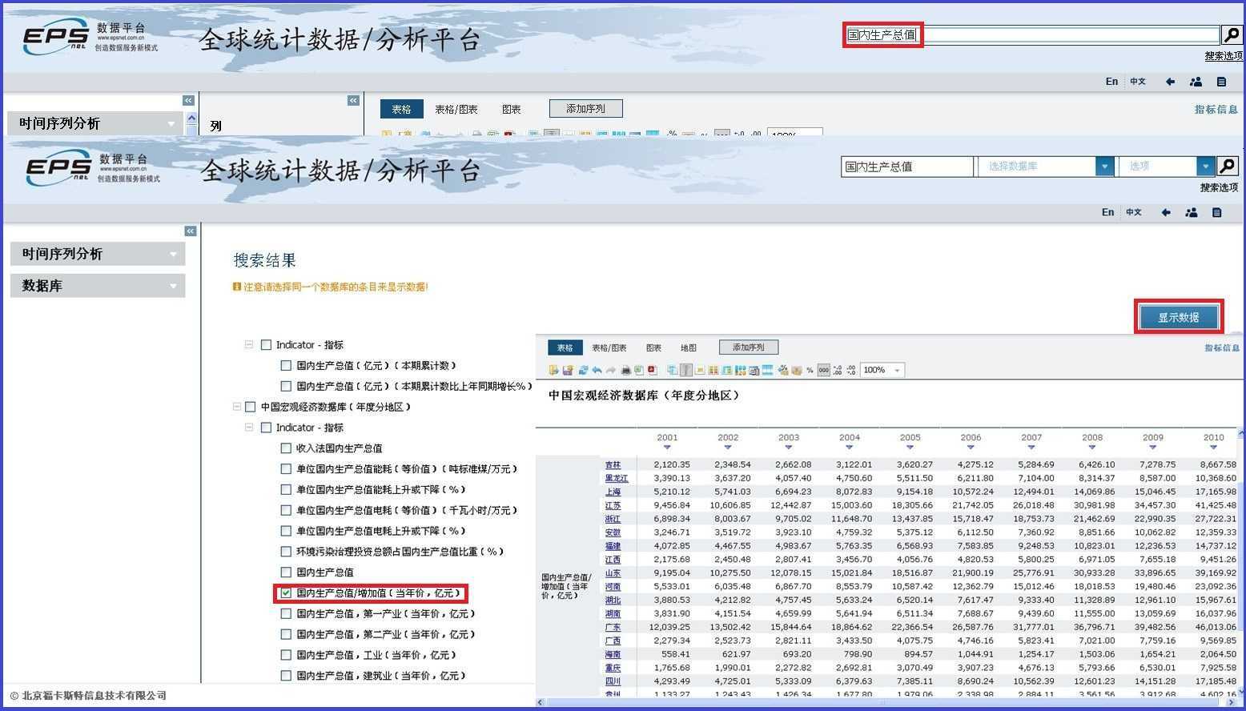Viewport: 1246px width, 711px height.
Task: Click the redo arrow icon
Action: point(611,370)
